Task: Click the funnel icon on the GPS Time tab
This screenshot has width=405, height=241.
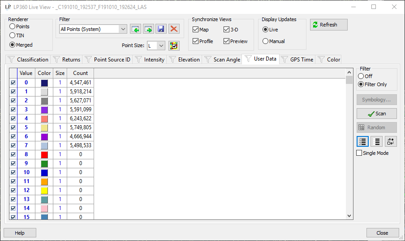Action: coord(284,60)
